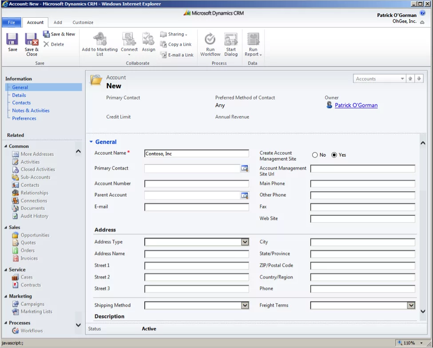Select Yes for Create Account Management Site

334,155
